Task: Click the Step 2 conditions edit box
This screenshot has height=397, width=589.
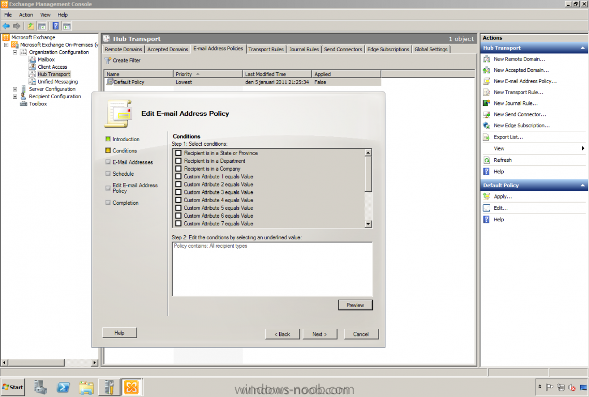Action: click(273, 269)
